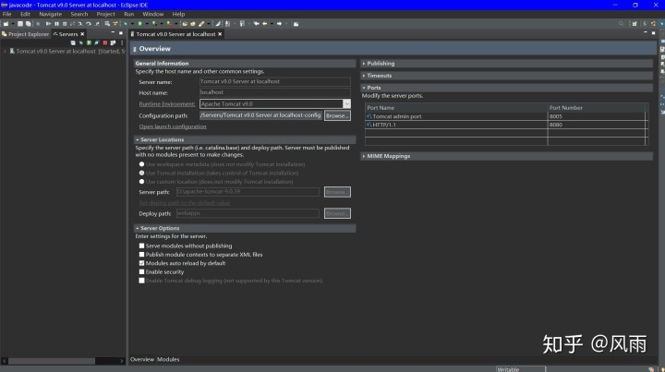Click the External Tools toolbar icon
The image size is (665, 372).
169,24
